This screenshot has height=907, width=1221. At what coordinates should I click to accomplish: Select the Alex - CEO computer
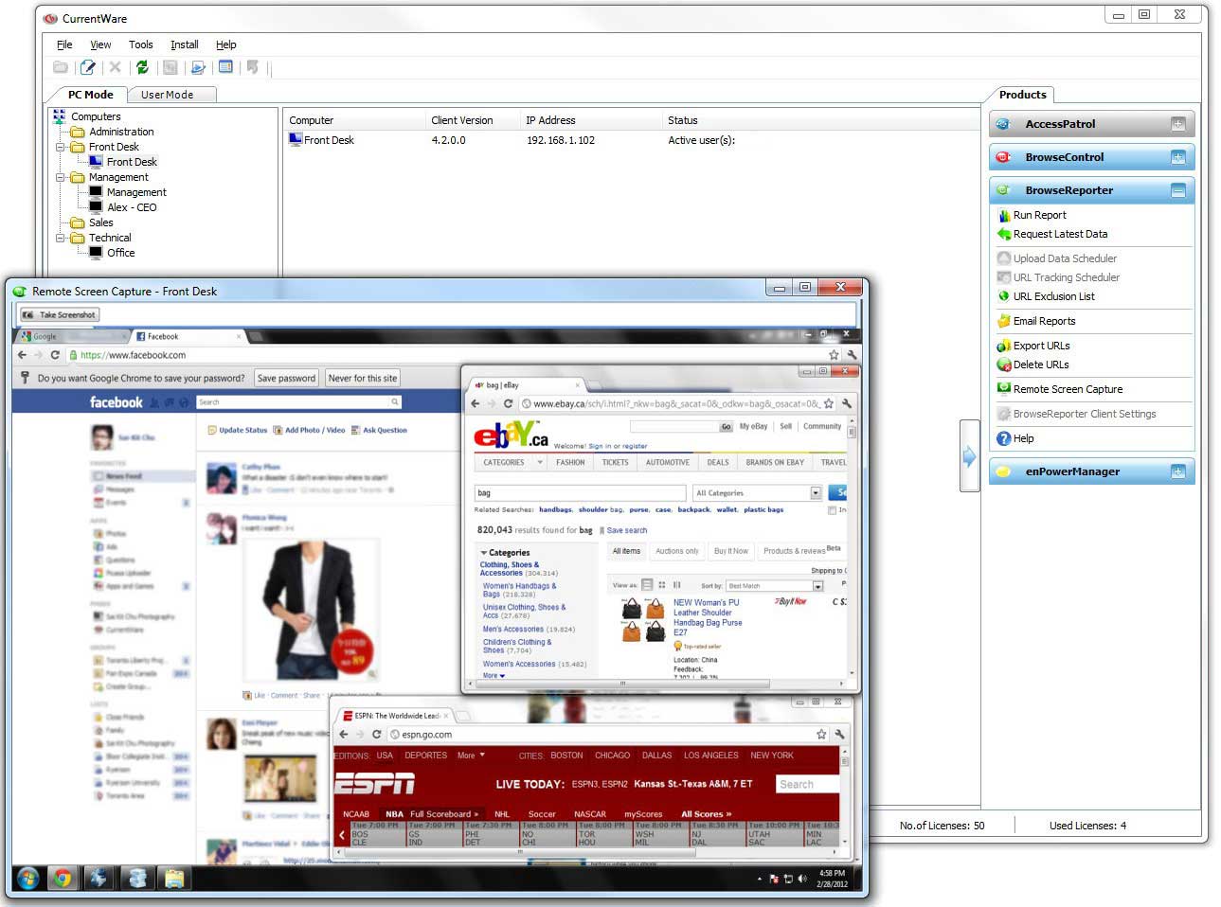131,207
